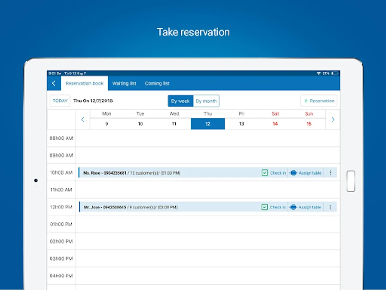Select Saturday 14 in the week header
The height and width of the screenshot is (290, 386).
tap(275, 124)
